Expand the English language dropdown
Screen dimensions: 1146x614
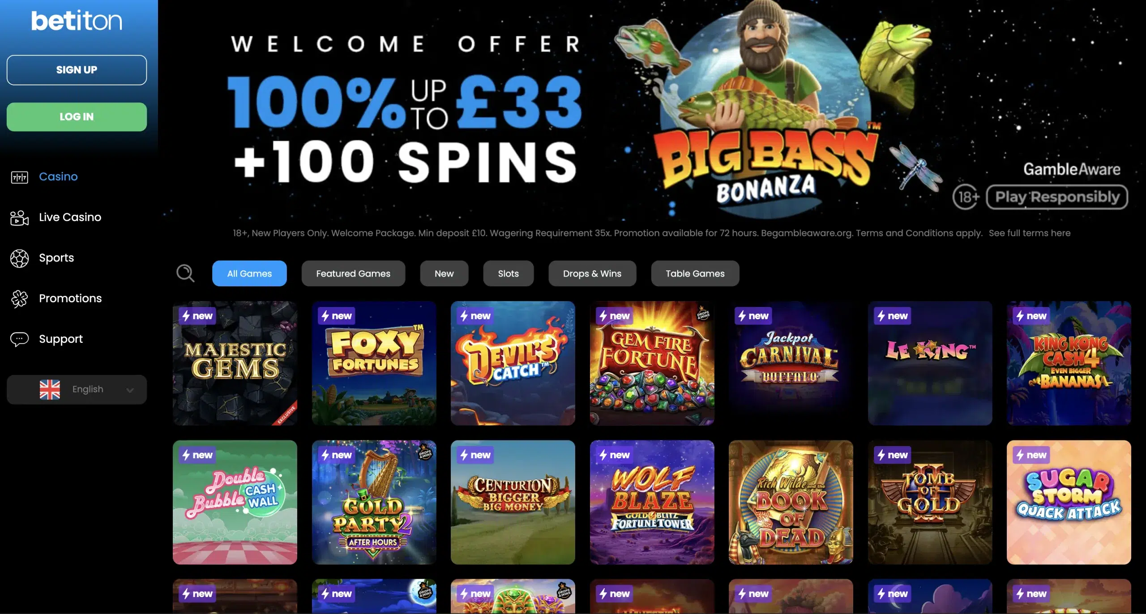tap(77, 389)
